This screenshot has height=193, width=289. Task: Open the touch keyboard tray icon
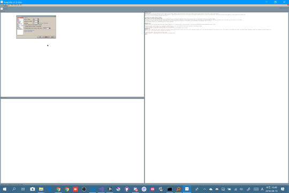click(x=256, y=189)
